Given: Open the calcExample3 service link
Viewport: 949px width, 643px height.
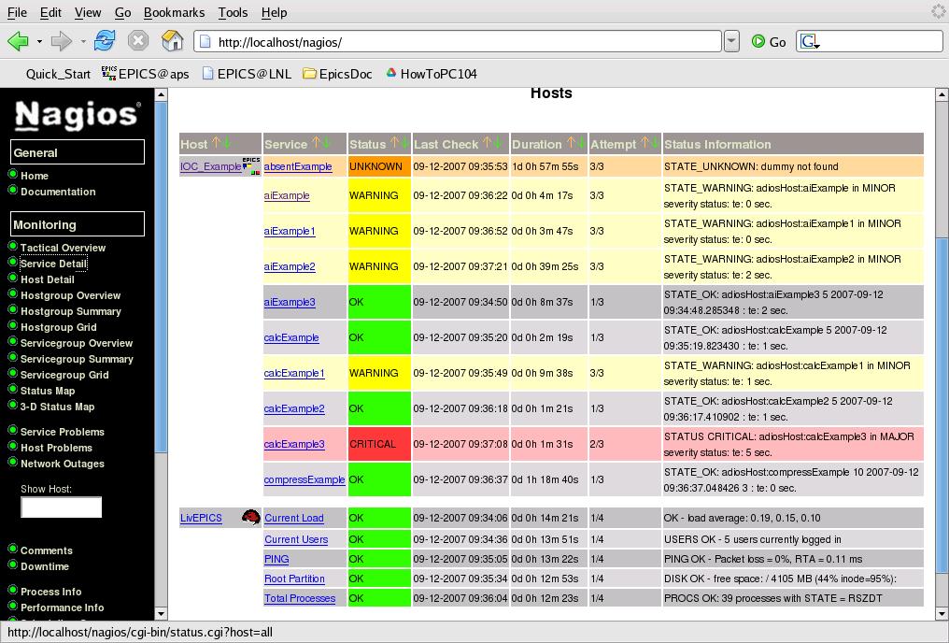Looking at the screenshot, I should (x=294, y=444).
